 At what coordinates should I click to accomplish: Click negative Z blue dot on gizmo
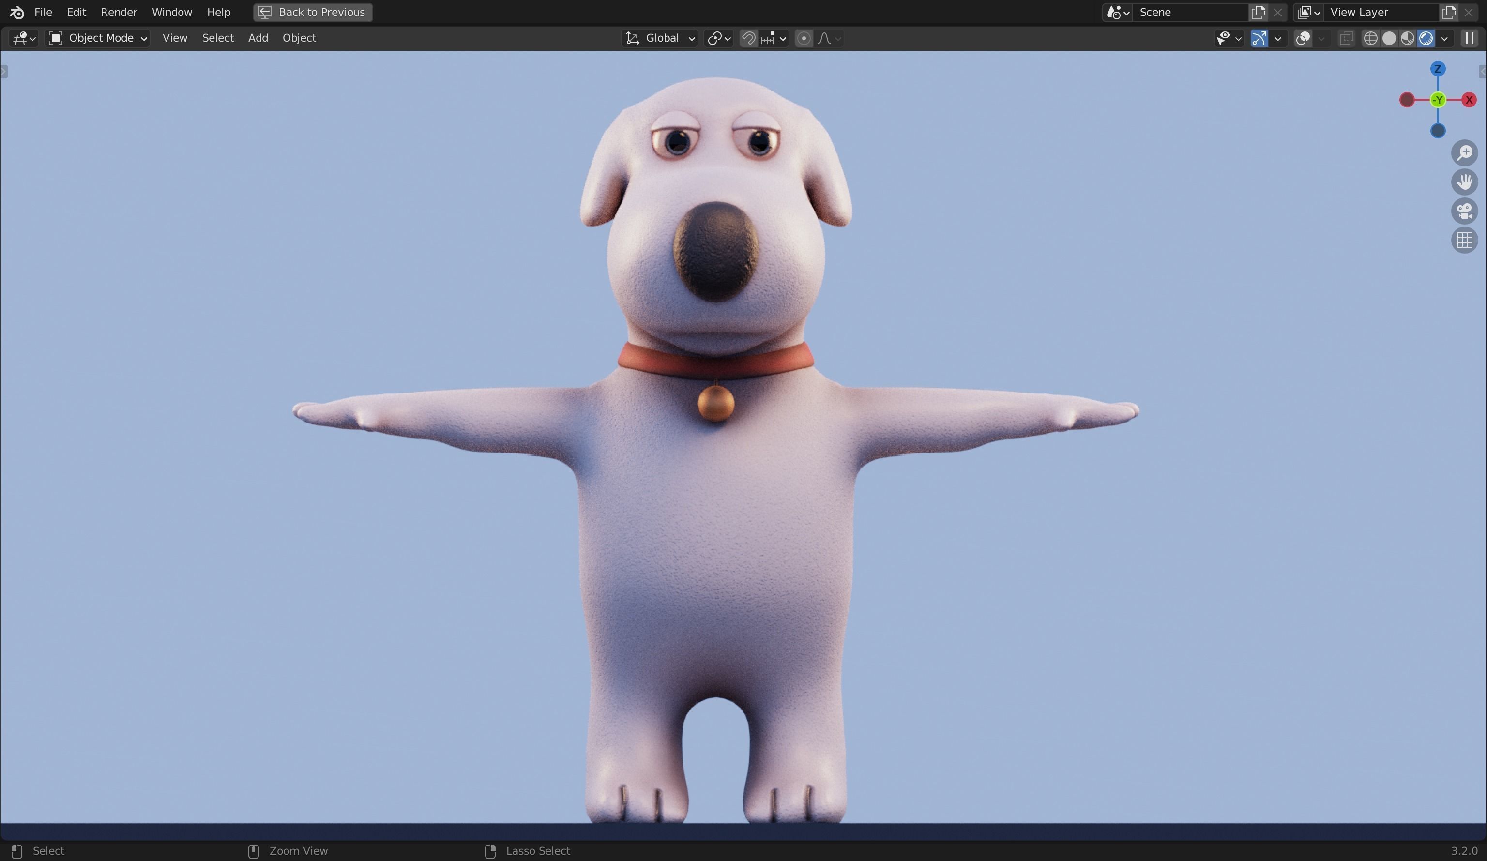(x=1438, y=130)
